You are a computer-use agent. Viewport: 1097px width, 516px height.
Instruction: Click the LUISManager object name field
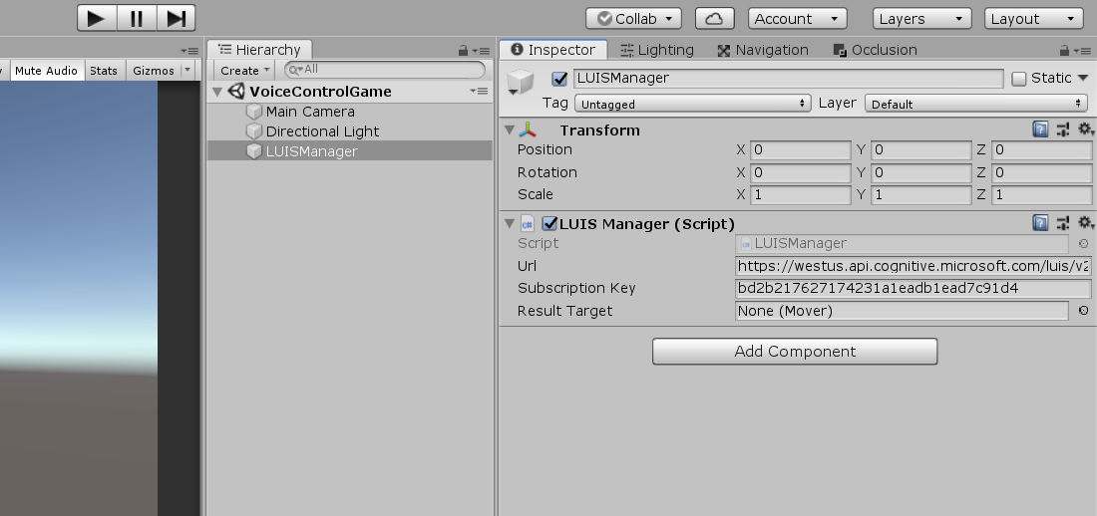point(789,79)
